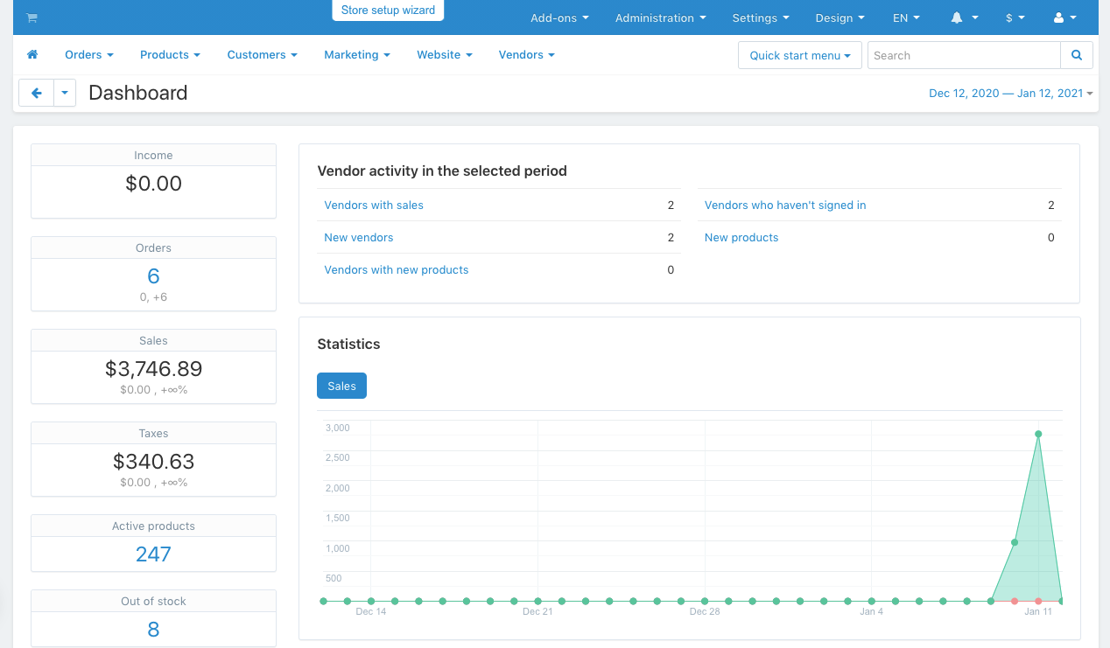The image size is (1110, 648).
Task: Change the dashboard date range
Action: [1010, 93]
